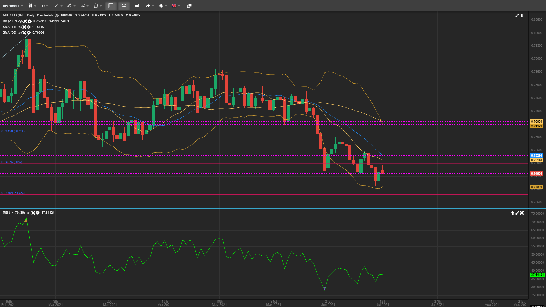Click the 0.75291 blue price tag

click(537, 155)
